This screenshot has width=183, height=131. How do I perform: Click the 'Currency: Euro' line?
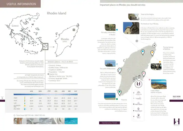54,81
